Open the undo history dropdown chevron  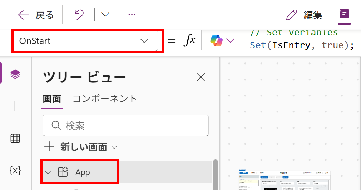pos(105,15)
